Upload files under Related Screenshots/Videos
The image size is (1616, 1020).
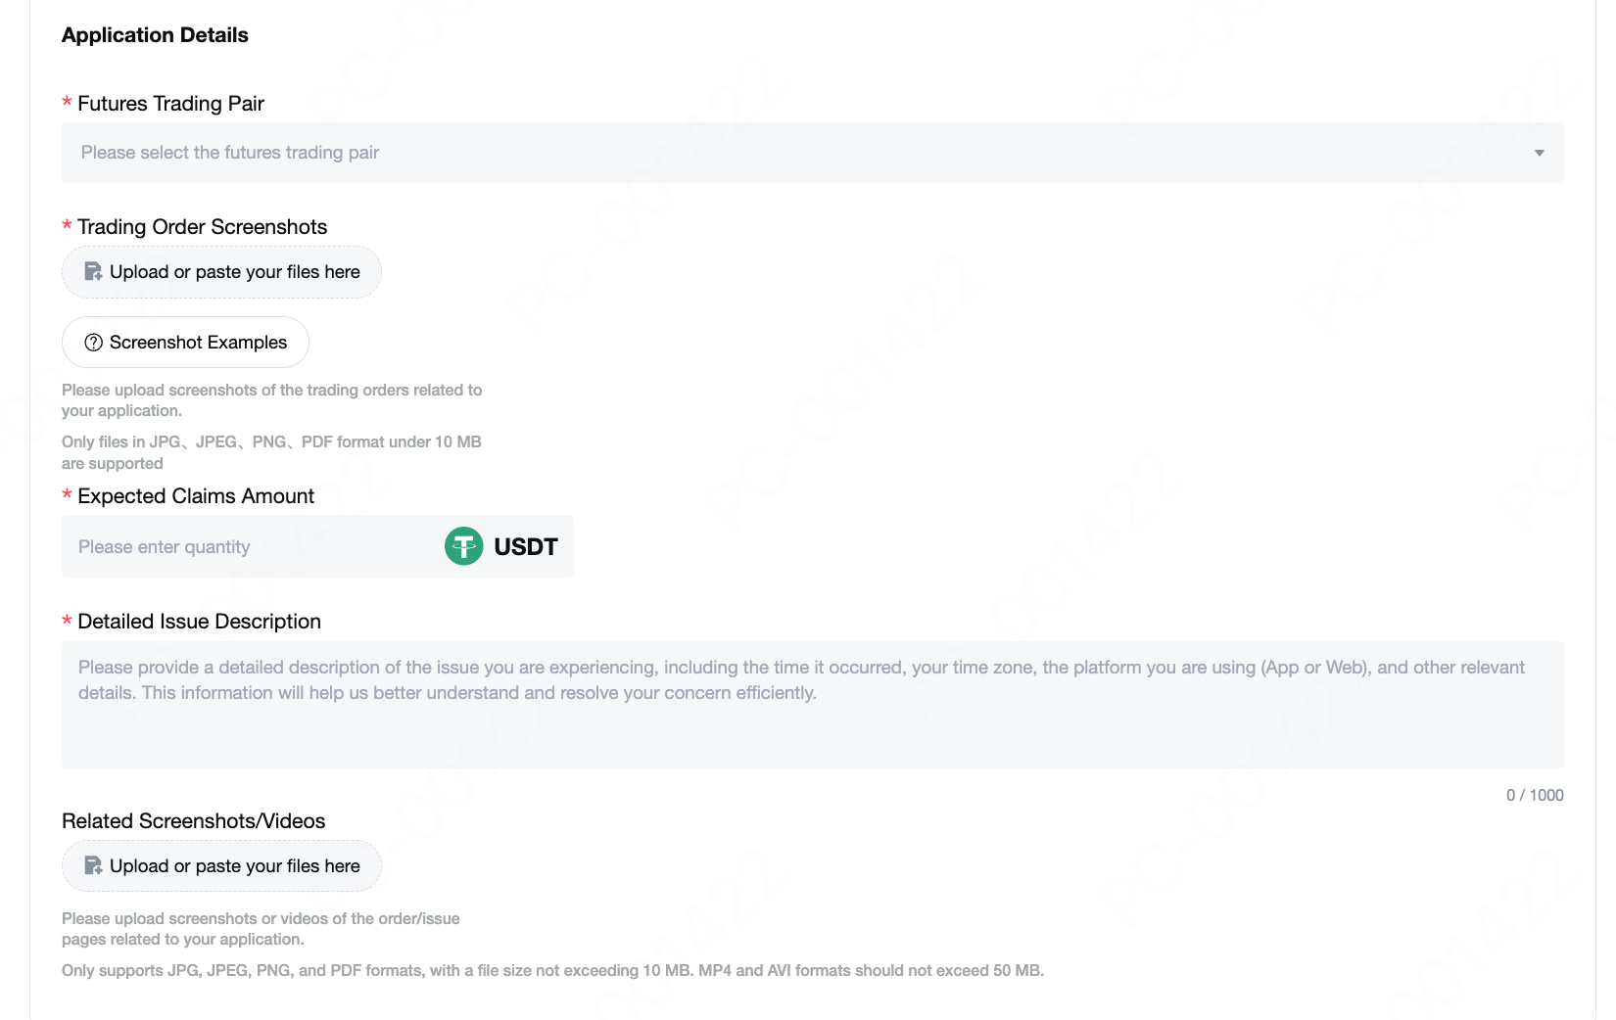click(221, 866)
